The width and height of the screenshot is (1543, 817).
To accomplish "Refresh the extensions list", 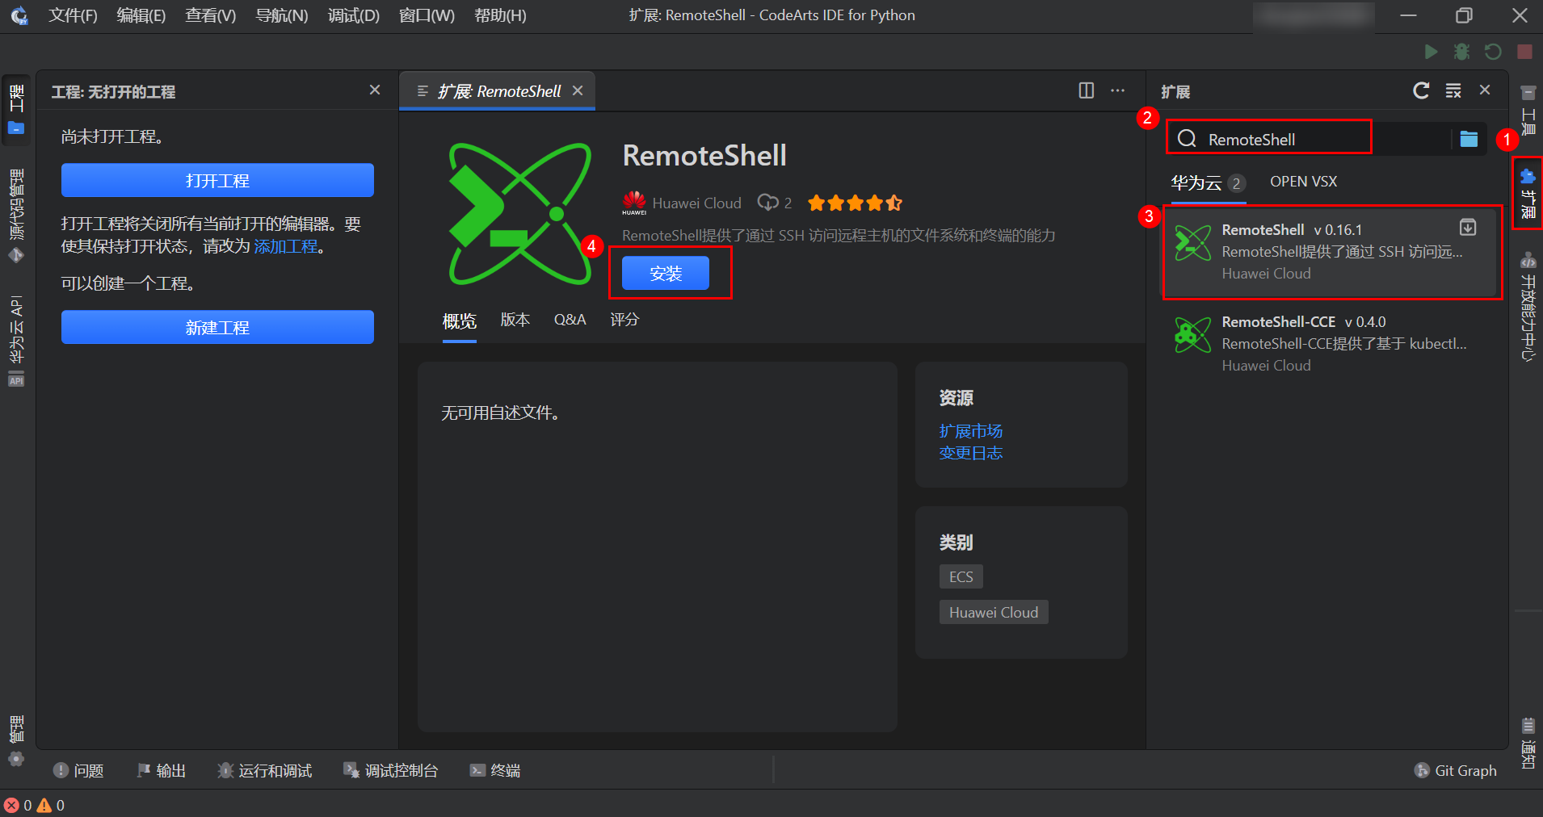I will coord(1421,90).
